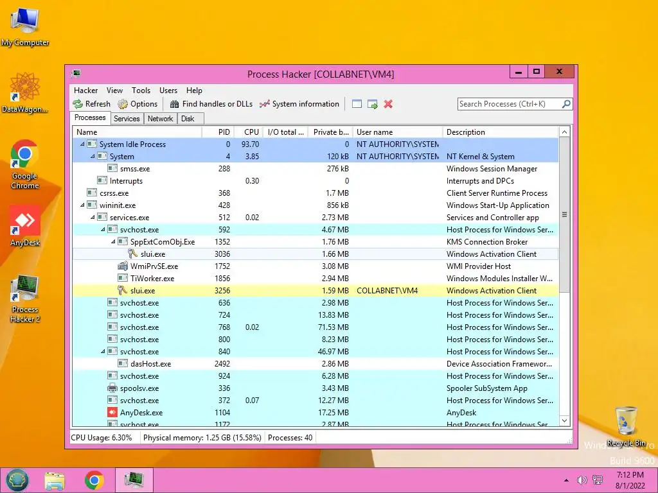Screen dimensions: 658x493
Task: Click the network tray icon
Action: [x=597, y=480]
